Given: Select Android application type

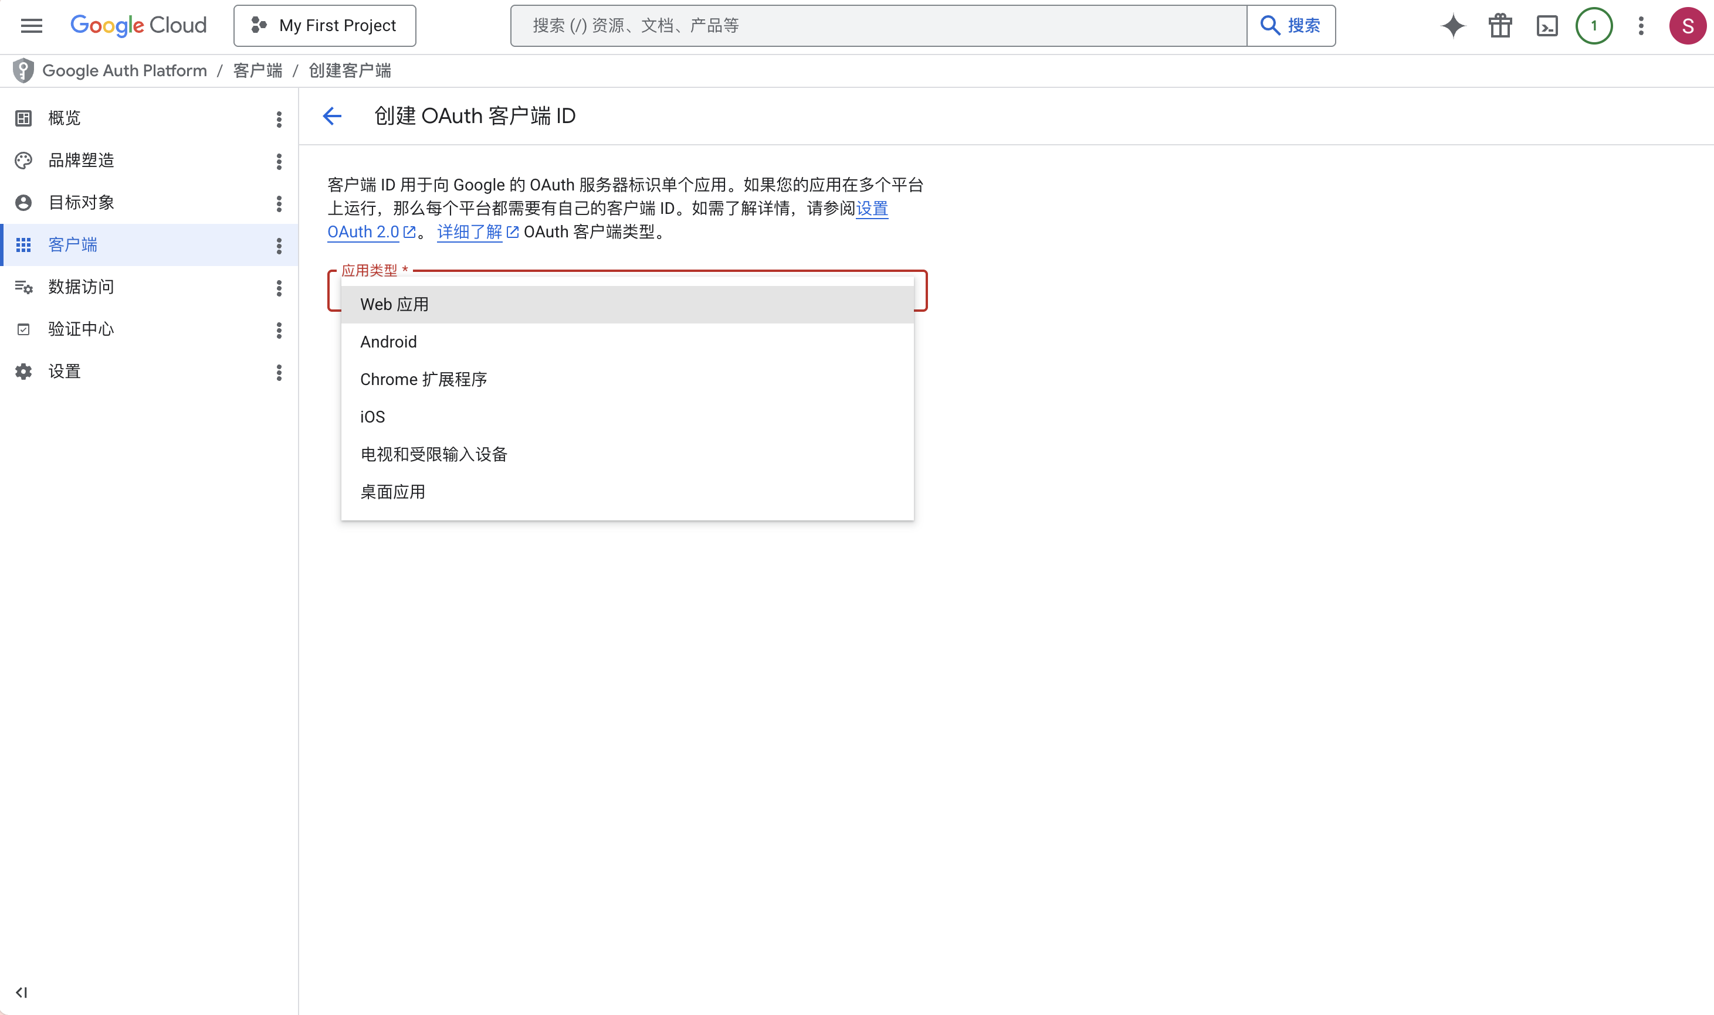Looking at the screenshot, I should (627, 342).
